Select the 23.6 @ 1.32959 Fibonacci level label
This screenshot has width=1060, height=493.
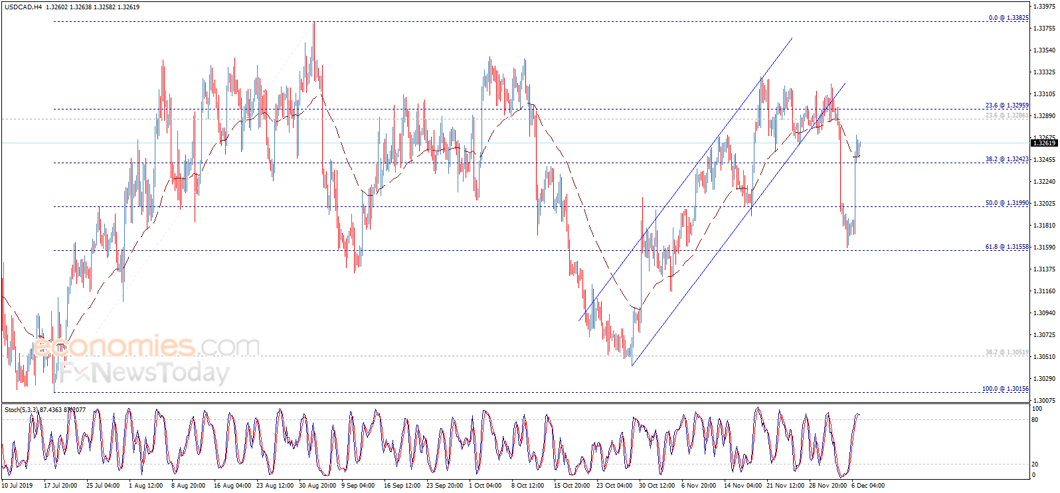(1007, 106)
